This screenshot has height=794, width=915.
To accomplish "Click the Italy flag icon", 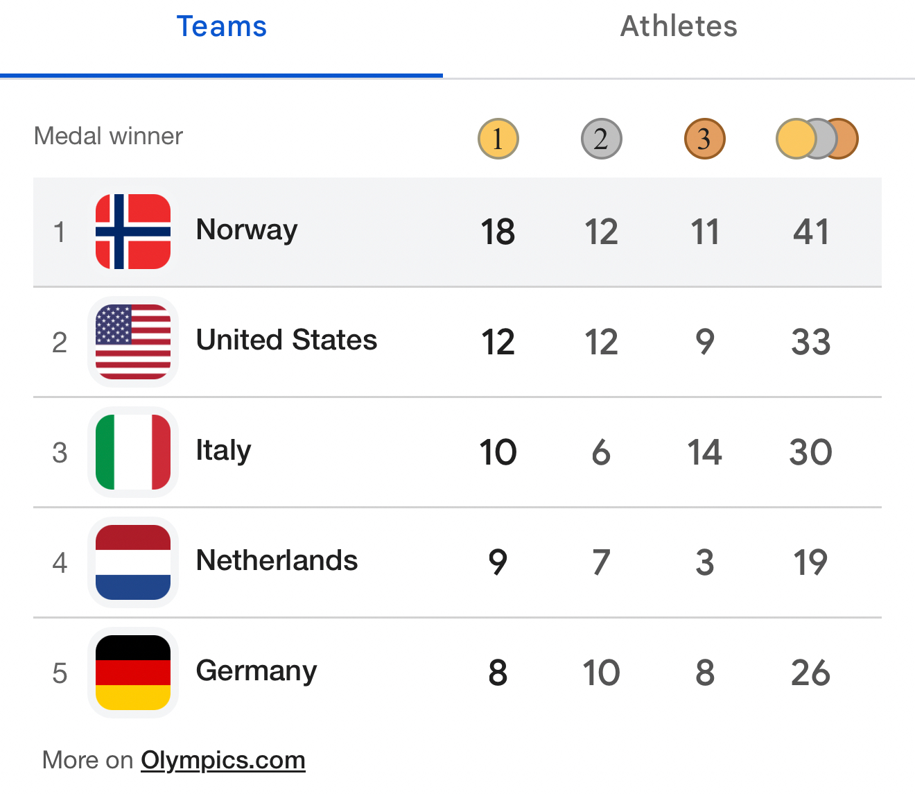I will [133, 452].
